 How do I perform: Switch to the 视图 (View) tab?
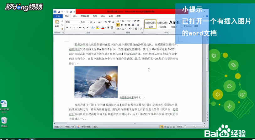coord(118,16)
